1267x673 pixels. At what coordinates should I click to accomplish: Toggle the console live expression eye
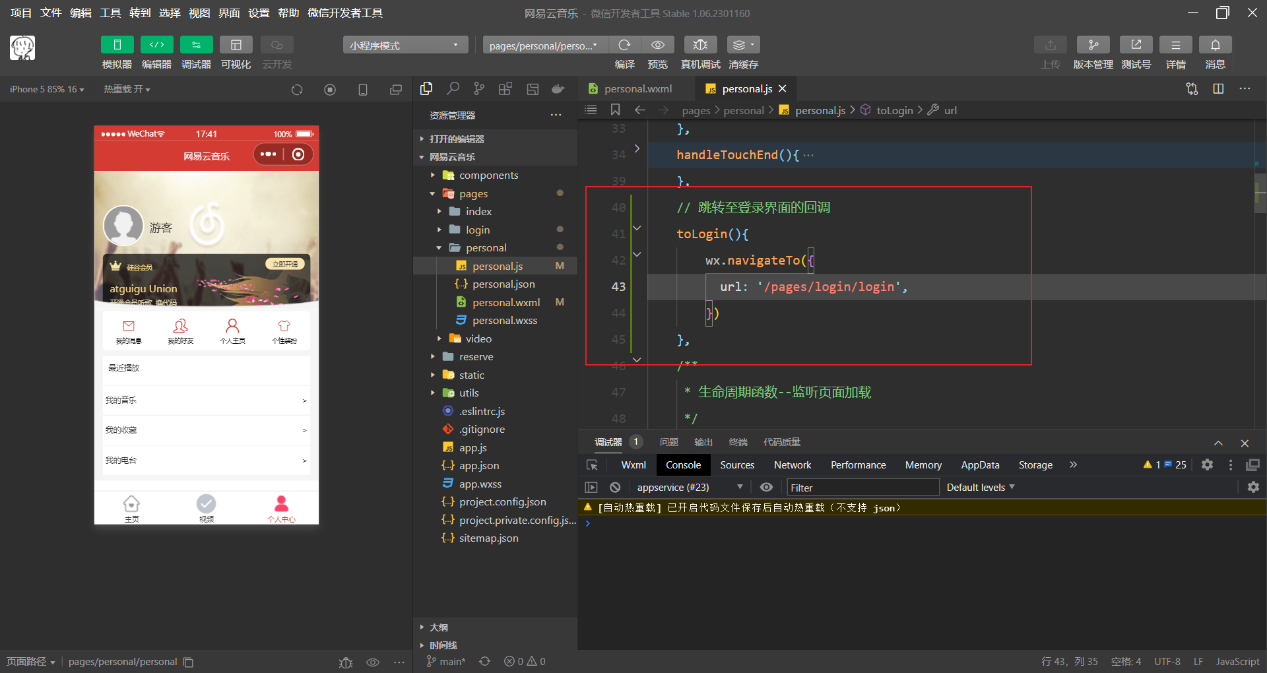[766, 488]
